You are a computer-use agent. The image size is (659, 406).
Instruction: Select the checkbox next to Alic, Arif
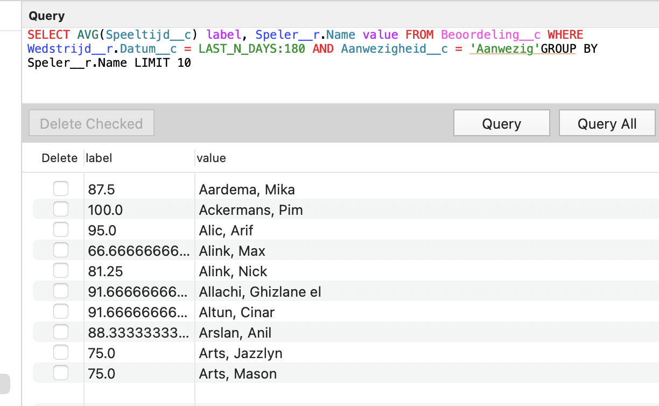pos(61,229)
